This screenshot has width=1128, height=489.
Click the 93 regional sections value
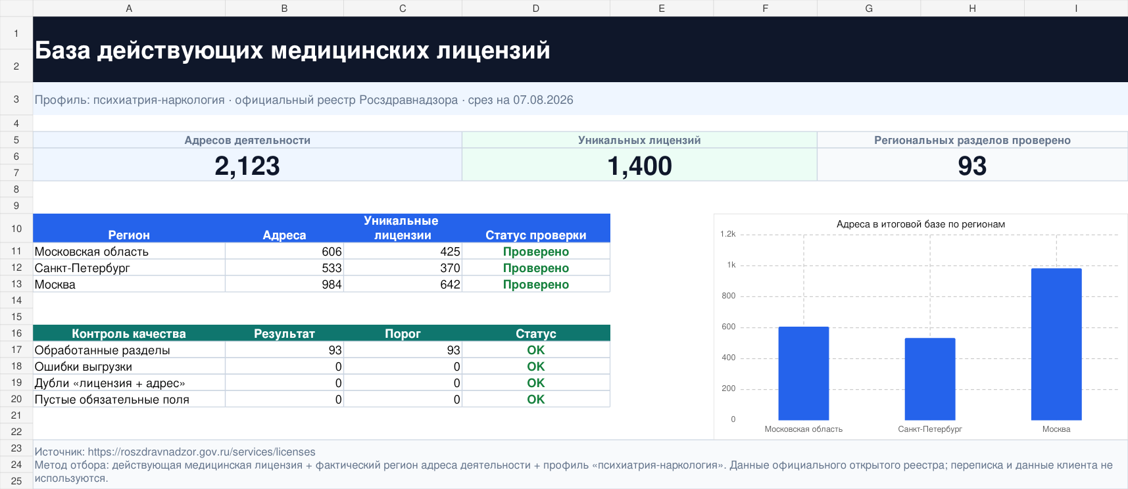pos(972,165)
